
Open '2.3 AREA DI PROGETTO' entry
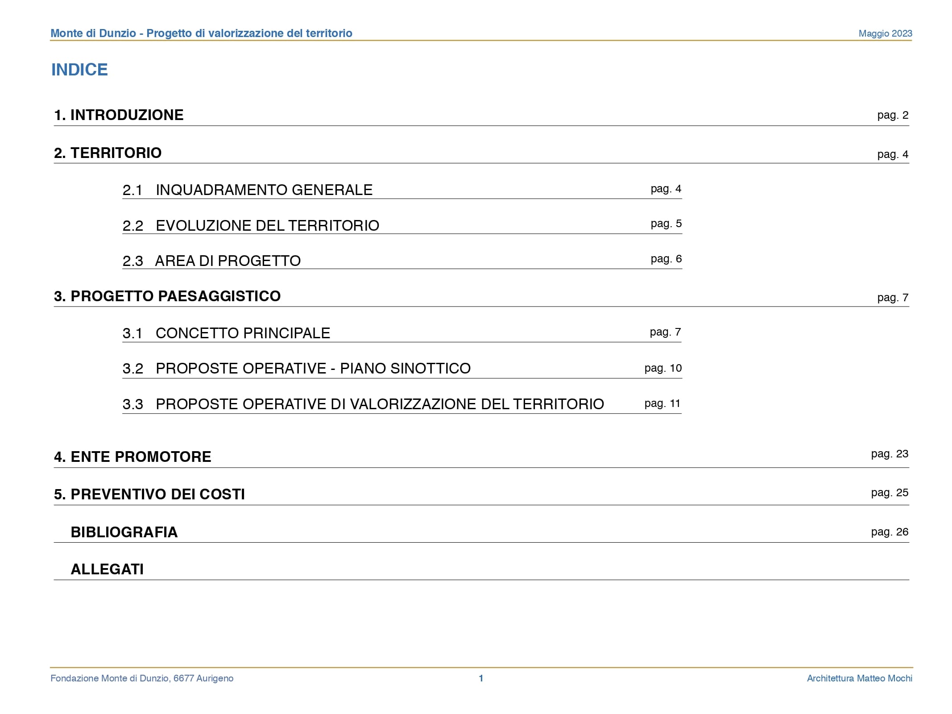click(211, 261)
